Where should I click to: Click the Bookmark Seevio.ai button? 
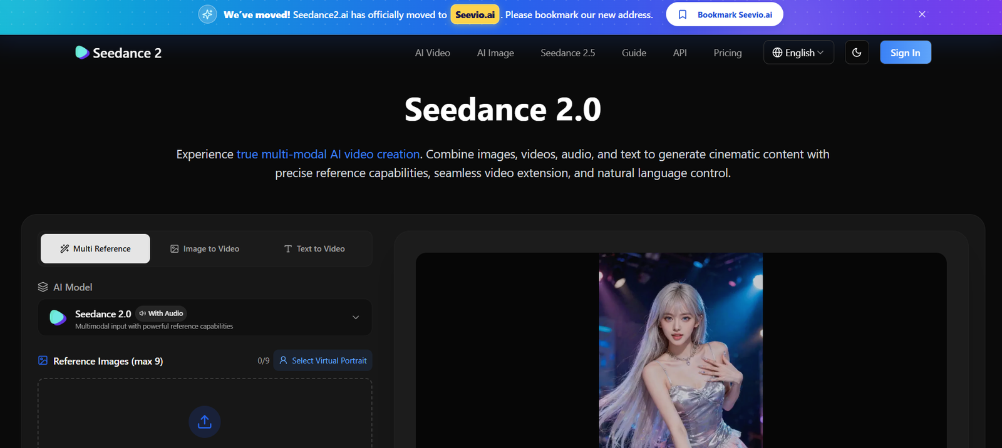(725, 14)
